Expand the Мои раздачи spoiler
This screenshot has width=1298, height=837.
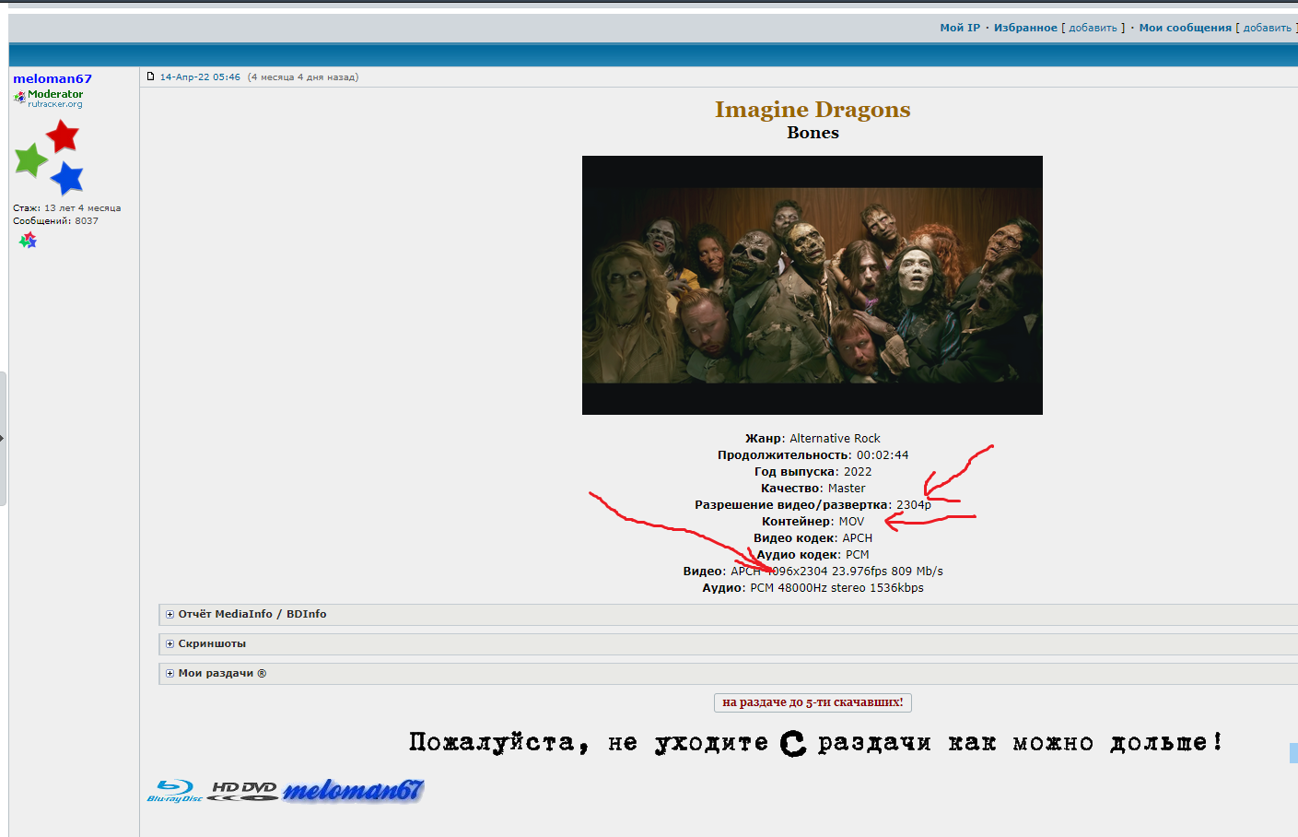point(728,673)
